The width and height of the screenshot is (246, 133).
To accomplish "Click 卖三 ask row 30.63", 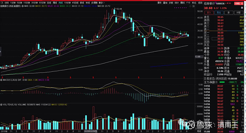I will [224, 23].
